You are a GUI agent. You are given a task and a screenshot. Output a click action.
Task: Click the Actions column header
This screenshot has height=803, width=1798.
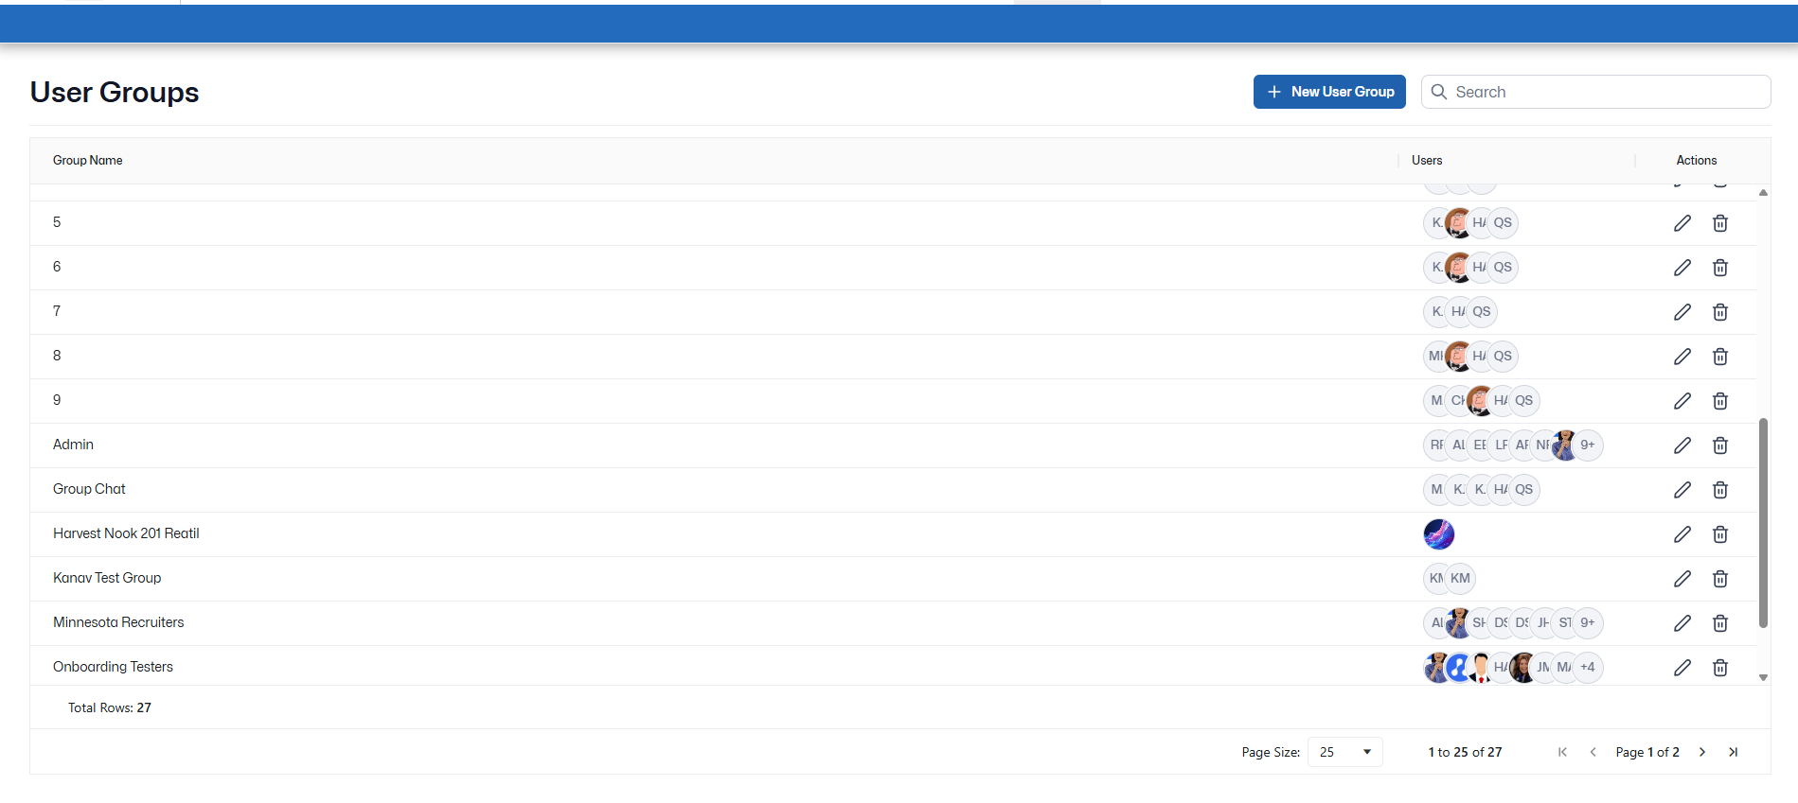1697,161
